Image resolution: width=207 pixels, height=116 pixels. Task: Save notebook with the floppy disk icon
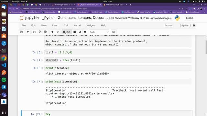click(22, 32)
